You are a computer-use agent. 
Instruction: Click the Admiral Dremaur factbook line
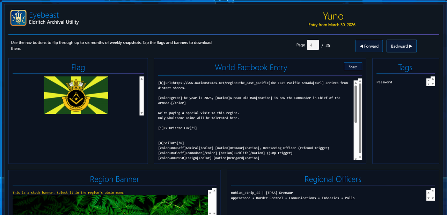[243, 148]
